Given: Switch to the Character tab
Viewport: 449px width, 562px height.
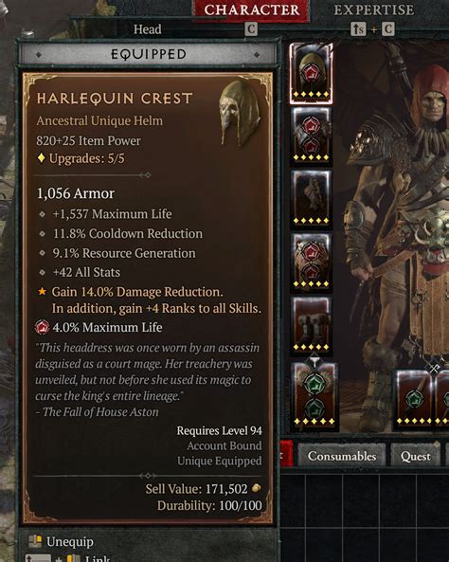Looking at the screenshot, I should pos(251,10).
